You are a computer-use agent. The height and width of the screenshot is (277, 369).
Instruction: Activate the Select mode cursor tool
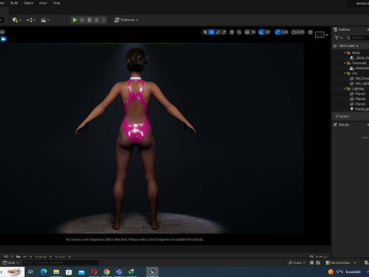coord(205,32)
